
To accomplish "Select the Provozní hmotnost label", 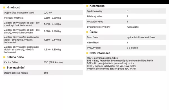I will tap(14, 18).
